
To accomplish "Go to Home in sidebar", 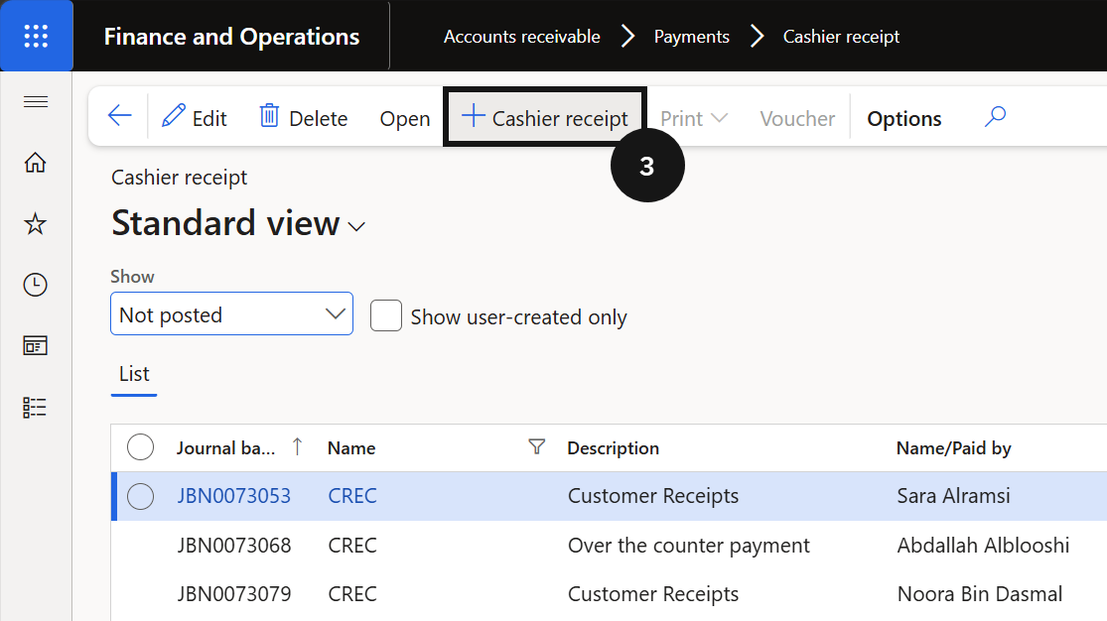I will 36,163.
